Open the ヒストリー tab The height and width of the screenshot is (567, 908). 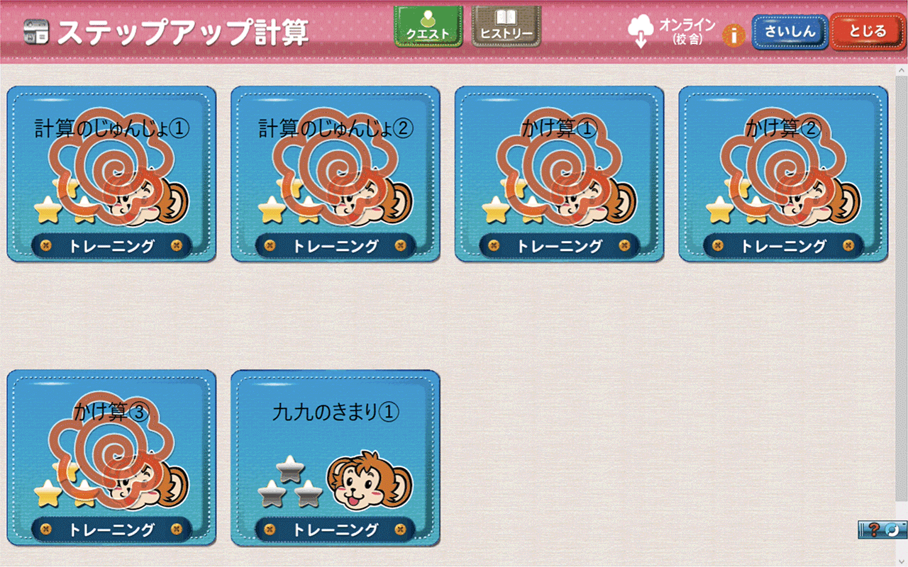(506, 26)
